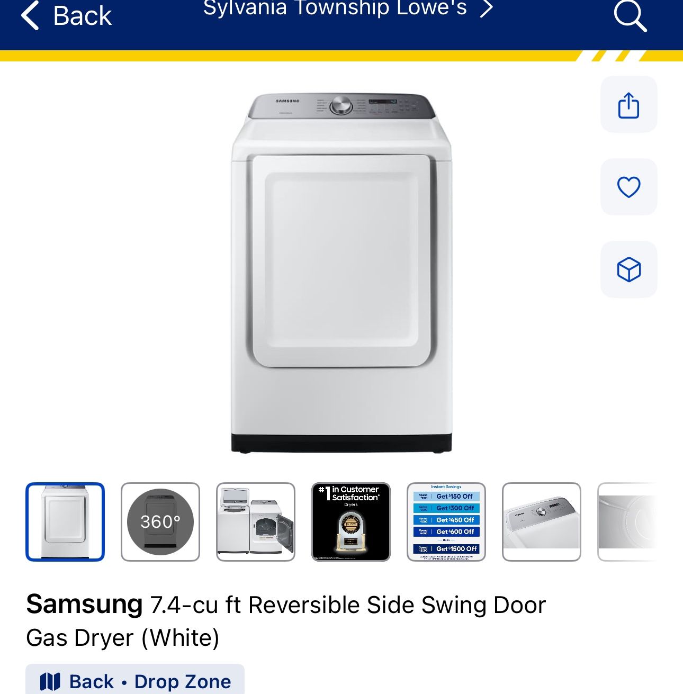Open the 3D cube view icon
This screenshot has width=683, height=694.
coord(628,269)
